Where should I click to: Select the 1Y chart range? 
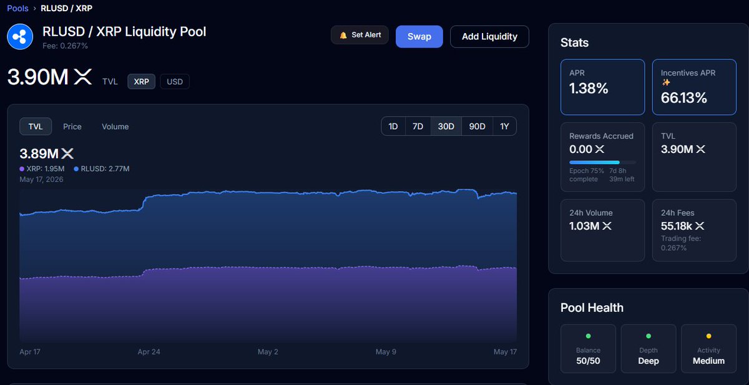pyautogui.click(x=504, y=126)
